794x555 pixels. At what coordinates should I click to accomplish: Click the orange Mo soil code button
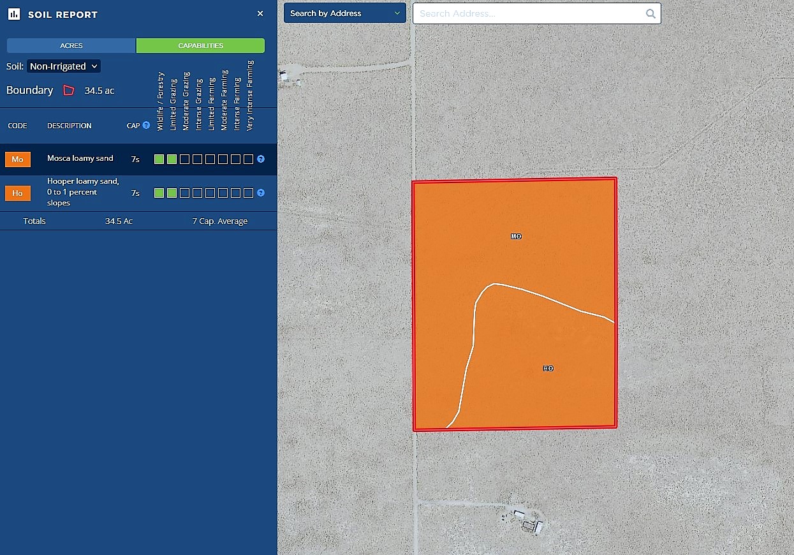tap(18, 159)
